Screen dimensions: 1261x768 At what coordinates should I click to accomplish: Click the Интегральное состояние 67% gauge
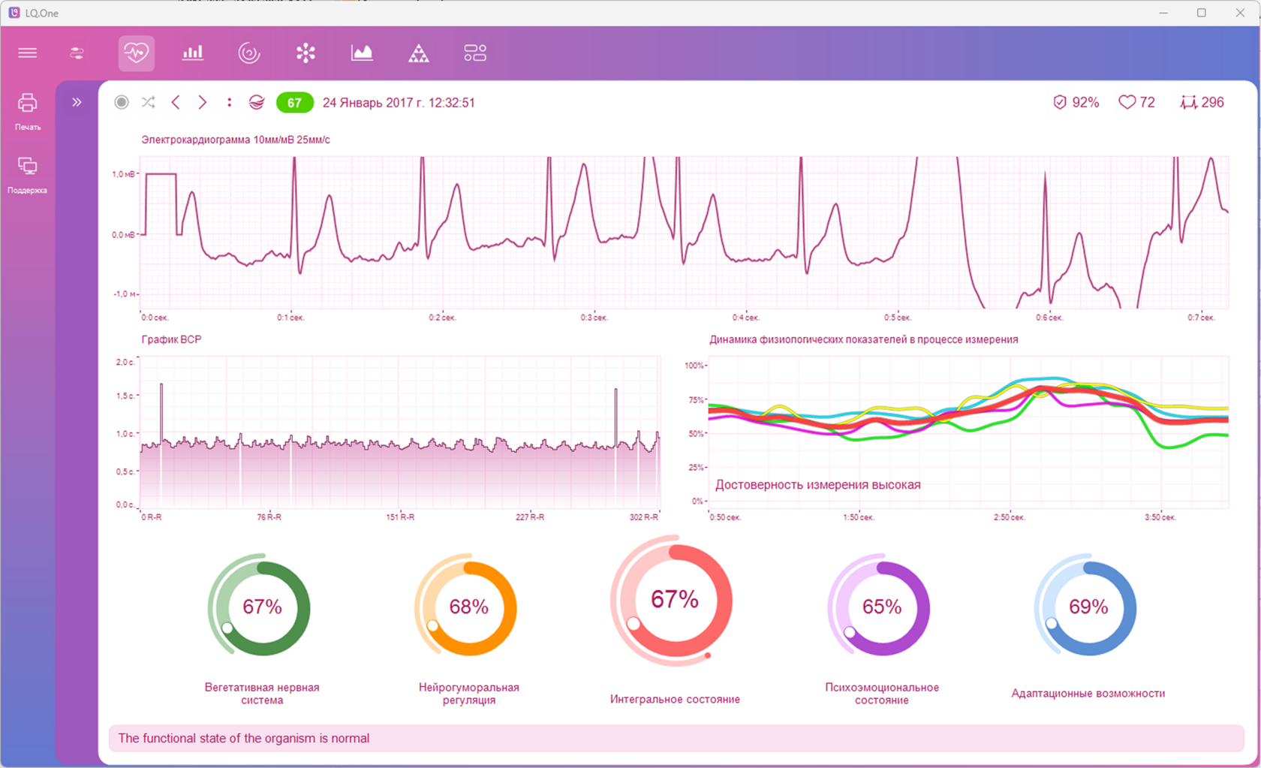point(674,601)
